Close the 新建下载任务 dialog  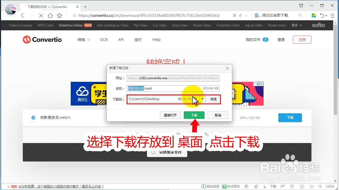[227, 68]
